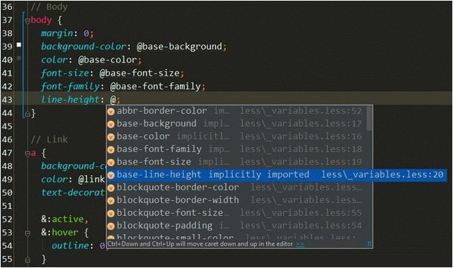The width and height of the screenshot is (453, 268).
Task: Open dark color swatch in line 40 gutter
Action: point(19,58)
